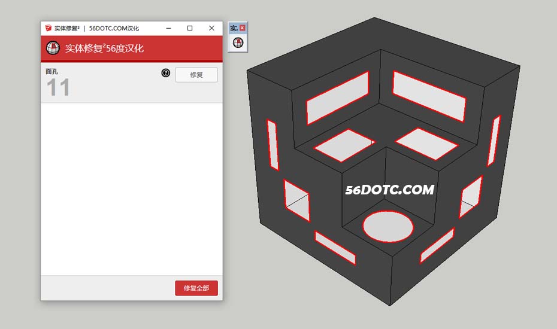The width and height of the screenshot is (557, 329).
Task: Select the 面孔 error count of 11
Action: coord(58,88)
